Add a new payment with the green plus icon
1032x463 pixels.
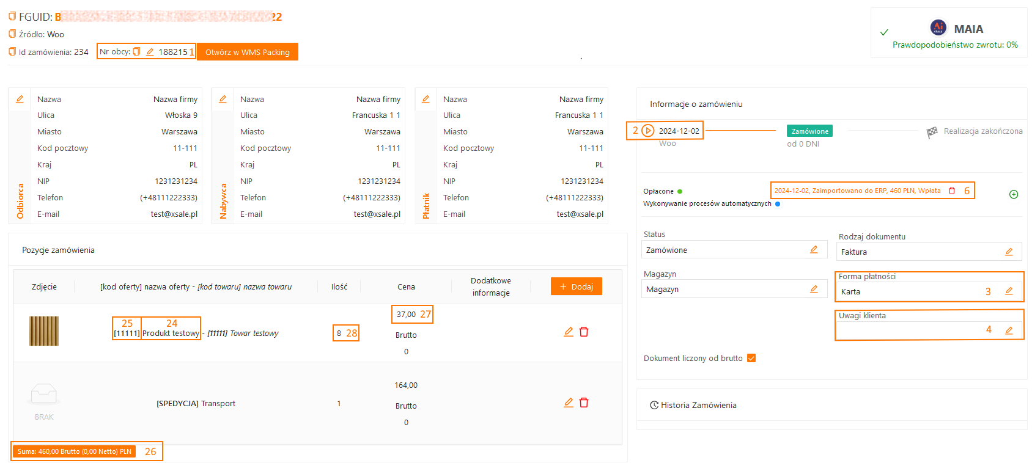click(1014, 194)
